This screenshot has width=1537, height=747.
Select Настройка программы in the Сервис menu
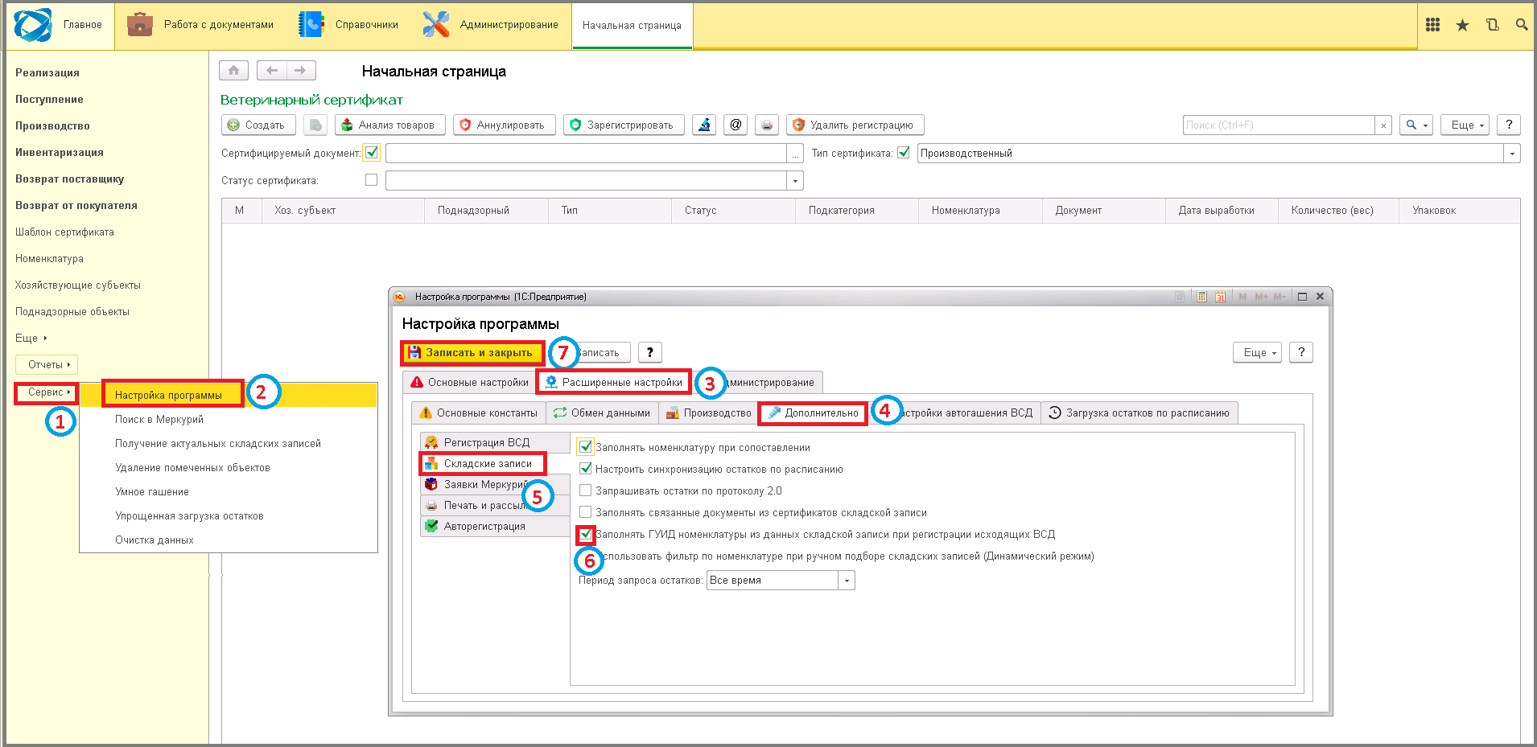point(168,395)
